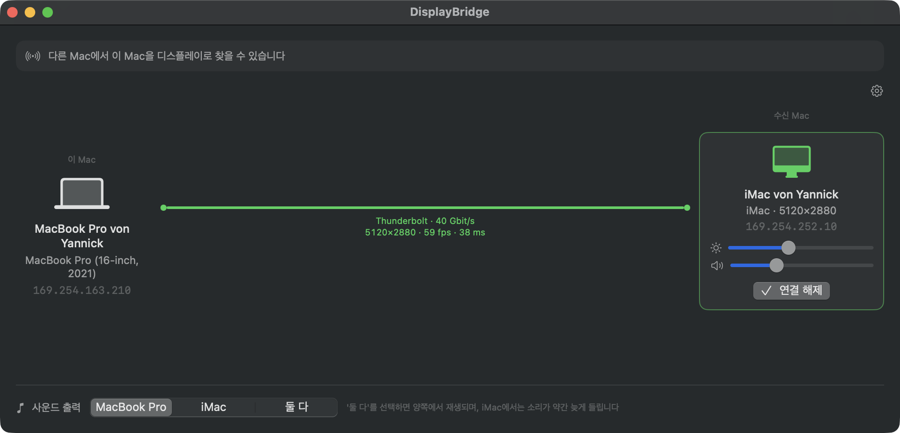Image resolution: width=900 pixels, height=433 pixels.
Task: Click the sound output hint about '둘 다'
Action: pos(483,407)
